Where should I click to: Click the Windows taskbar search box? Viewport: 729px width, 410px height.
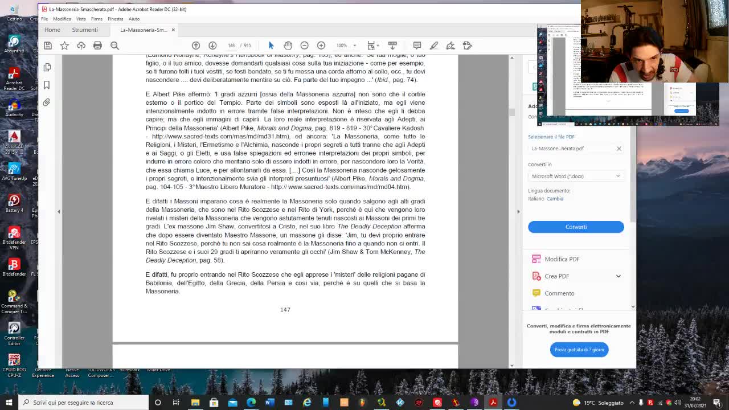(x=84, y=403)
